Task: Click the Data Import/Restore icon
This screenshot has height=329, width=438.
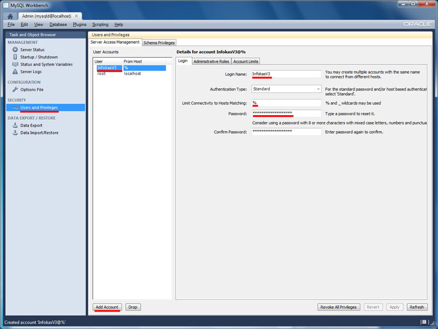Action: tap(15, 133)
